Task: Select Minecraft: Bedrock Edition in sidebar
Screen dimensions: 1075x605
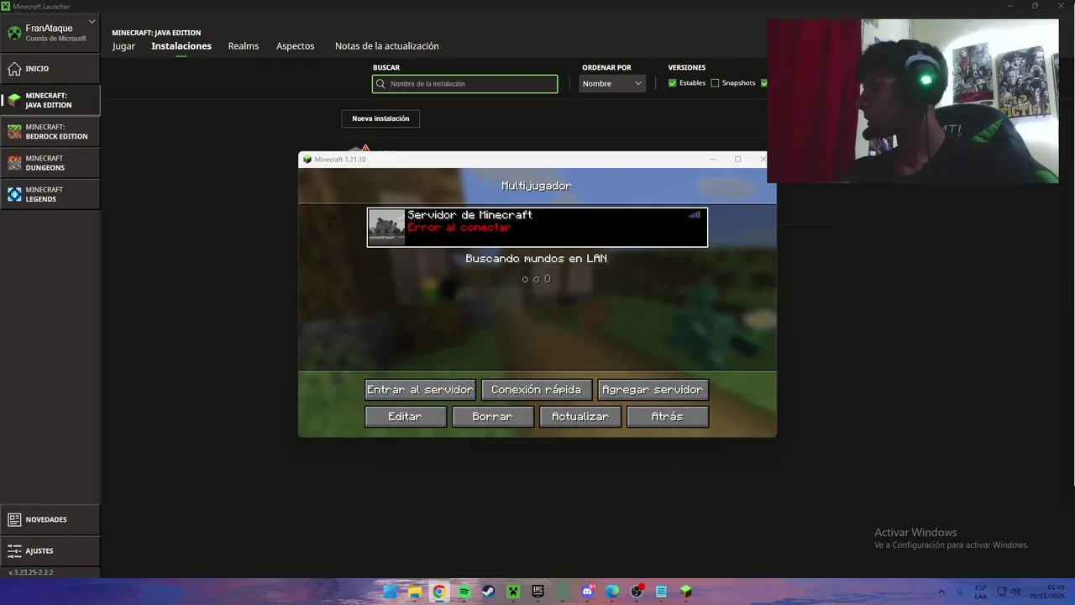Action: tap(50, 132)
